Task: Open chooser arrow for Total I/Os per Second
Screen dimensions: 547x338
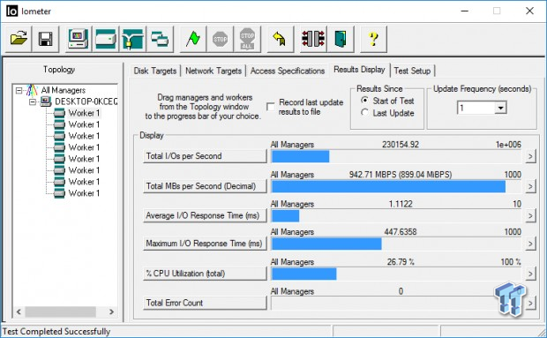Action: [x=530, y=156]
